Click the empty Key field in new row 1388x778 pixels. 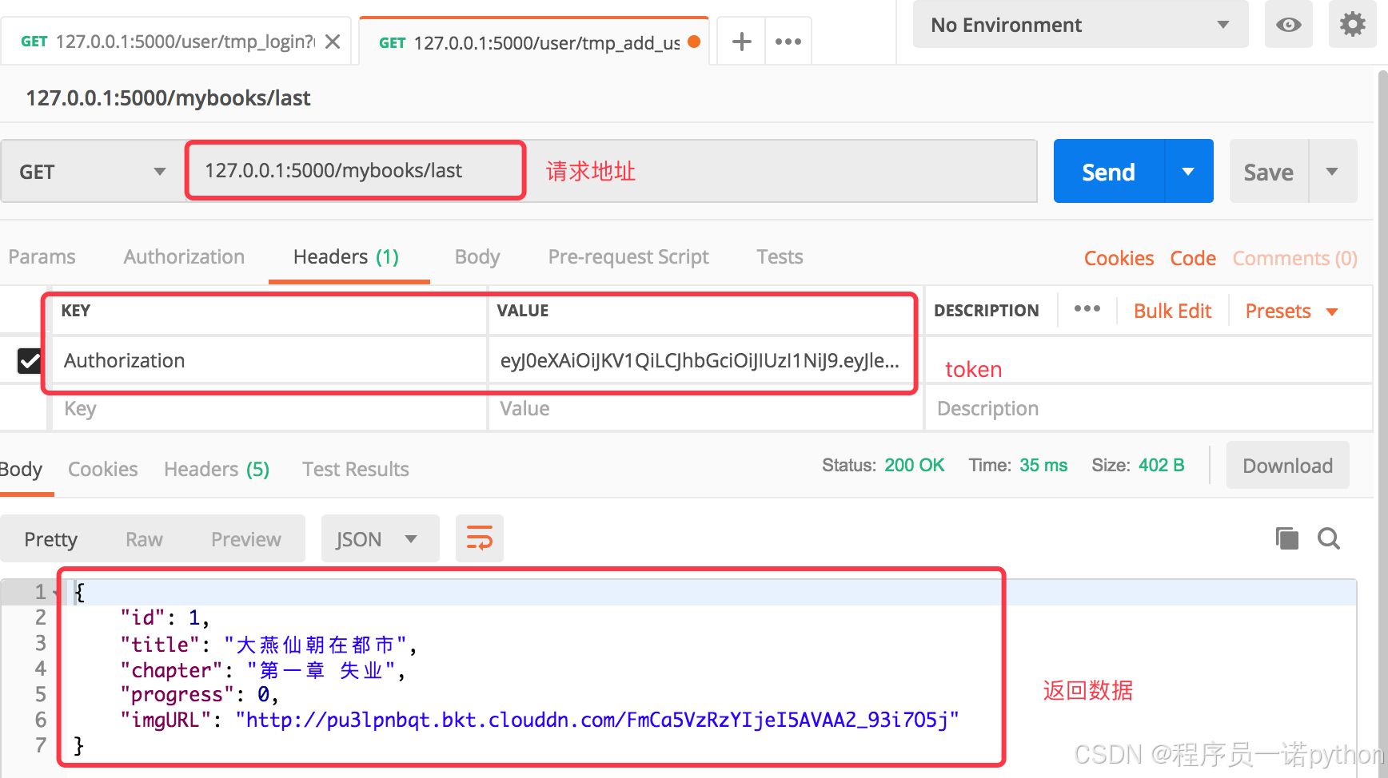pyautogui.click(x=269, y=409)
